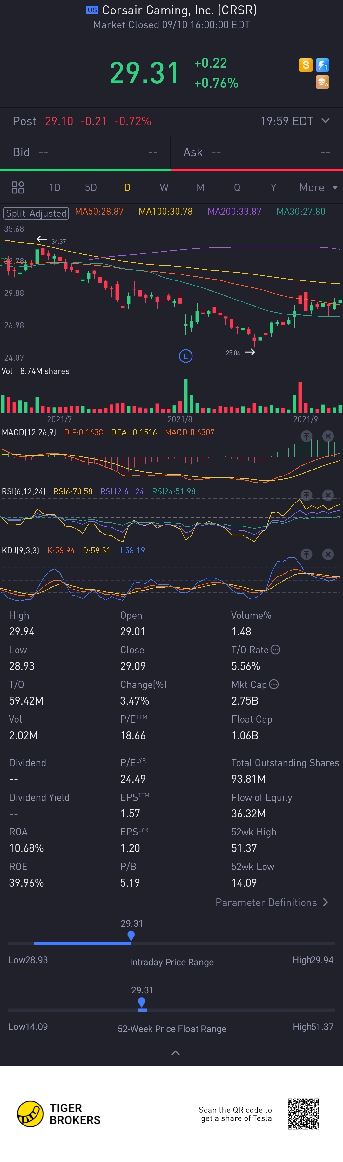Open T/O Rate info bubble icon
This screenshot has width=343, height=1162.
click(275, 650)
